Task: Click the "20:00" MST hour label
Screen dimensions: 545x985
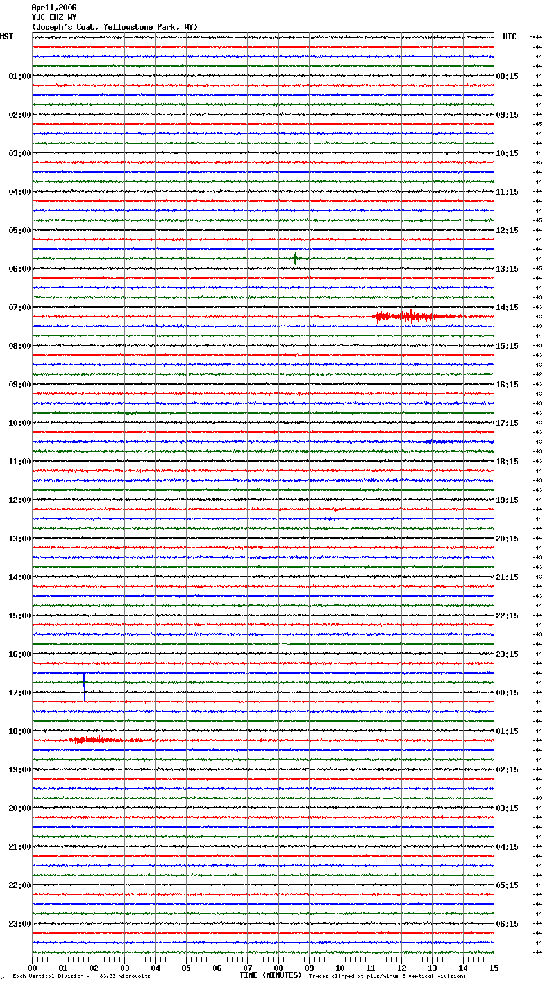Action: pyautogui.click(x=20, y=808)
